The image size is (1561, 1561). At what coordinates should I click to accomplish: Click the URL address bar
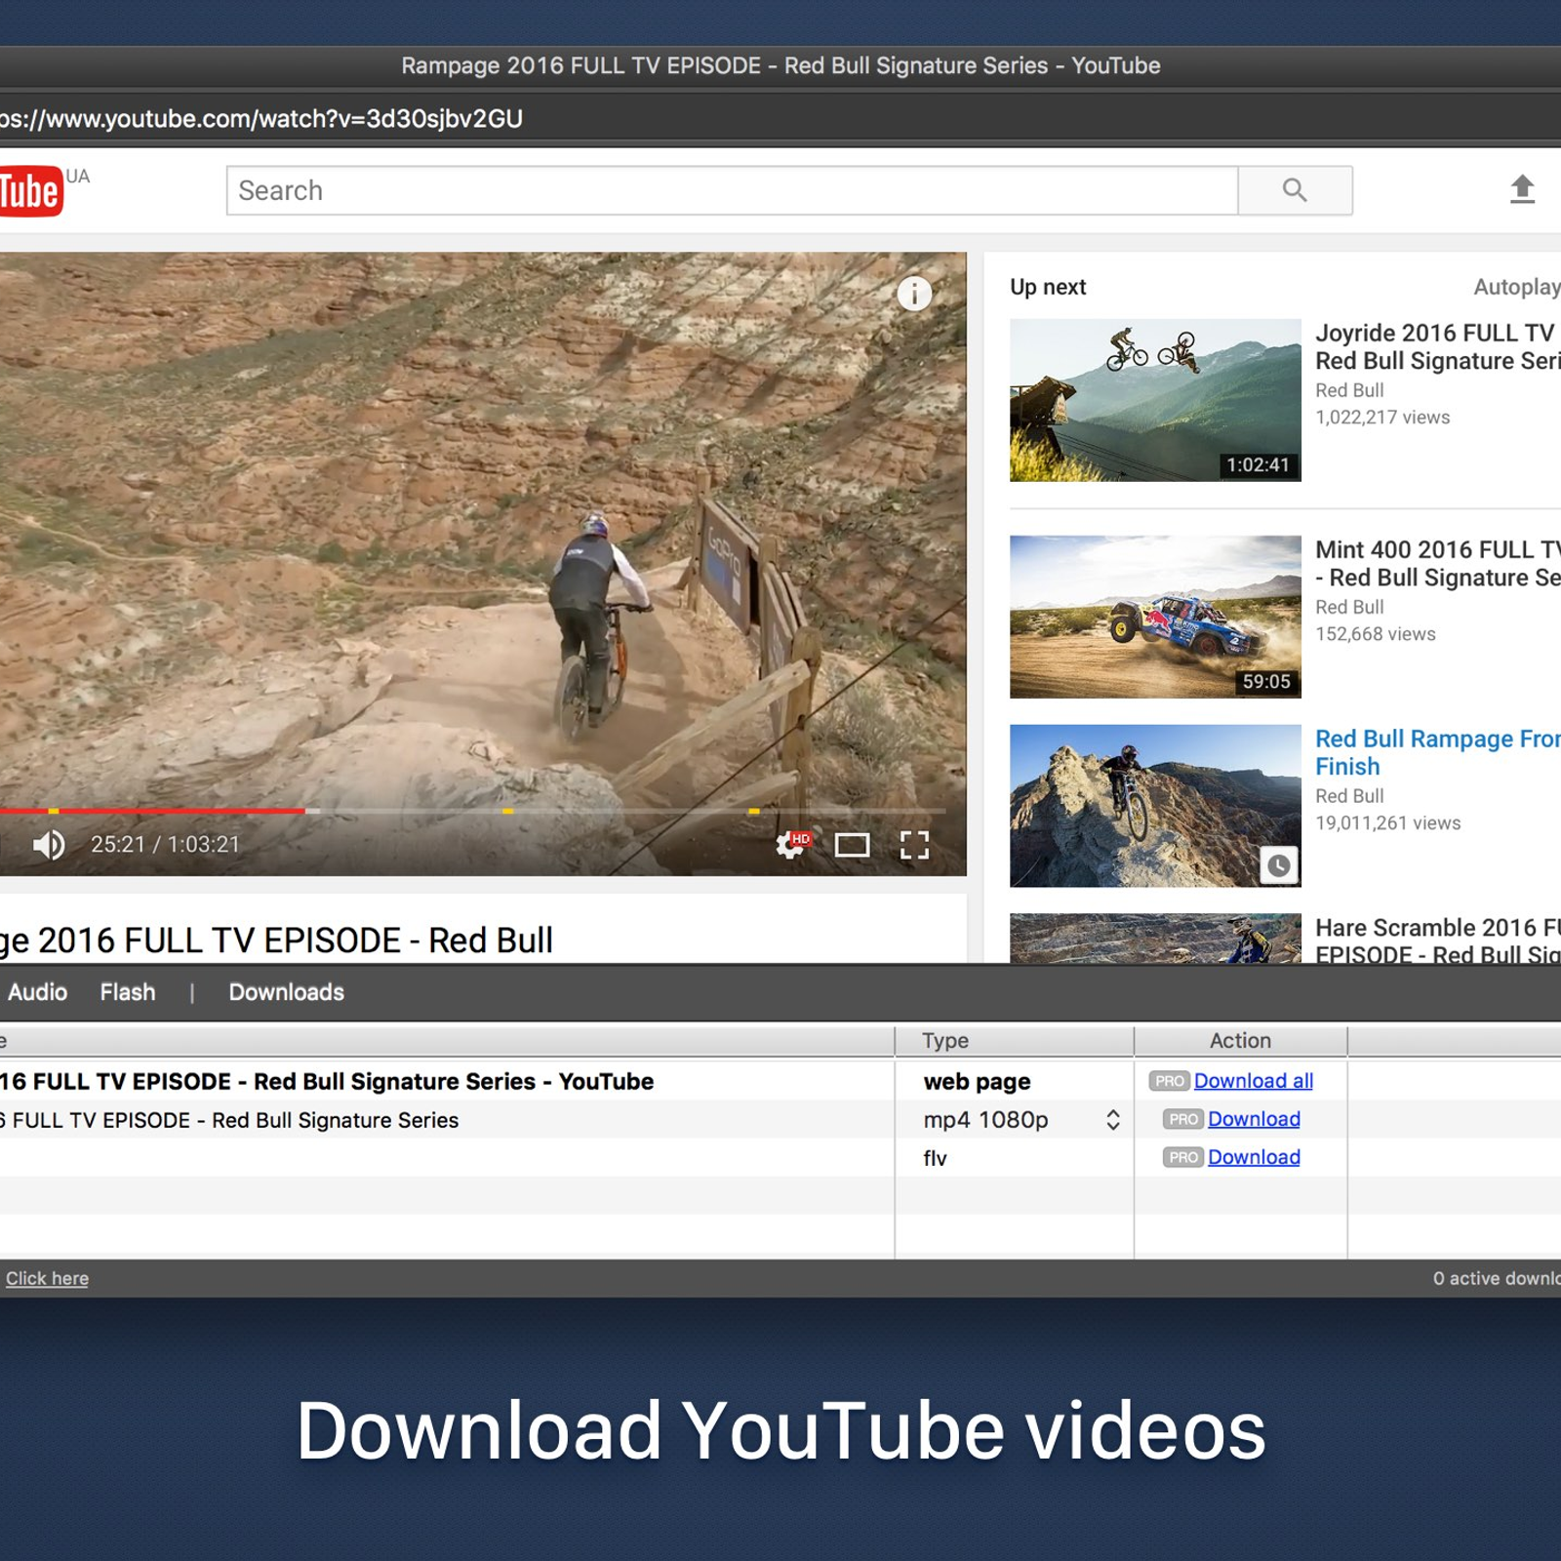pos(780,119)
